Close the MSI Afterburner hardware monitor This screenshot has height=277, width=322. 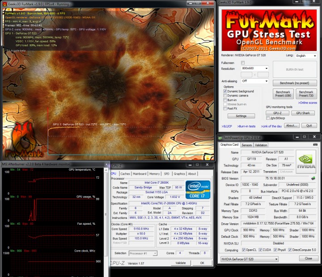pyautogui.click(x=106, y=164)
